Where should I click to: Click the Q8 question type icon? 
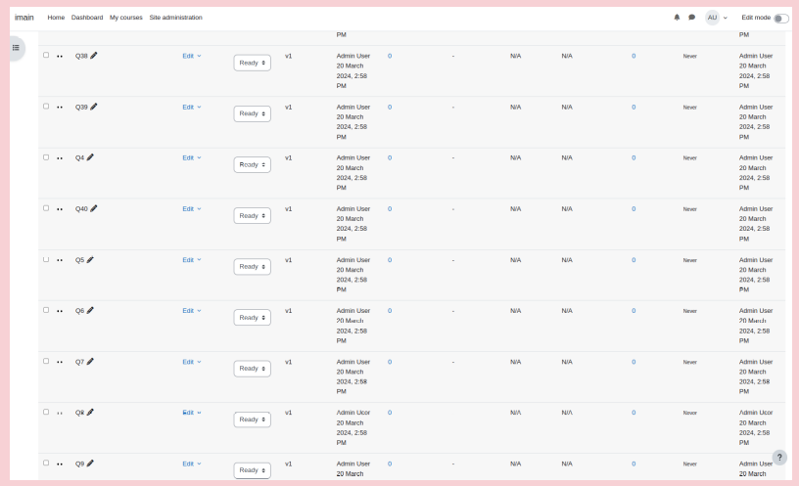click(x=60, y=413)
